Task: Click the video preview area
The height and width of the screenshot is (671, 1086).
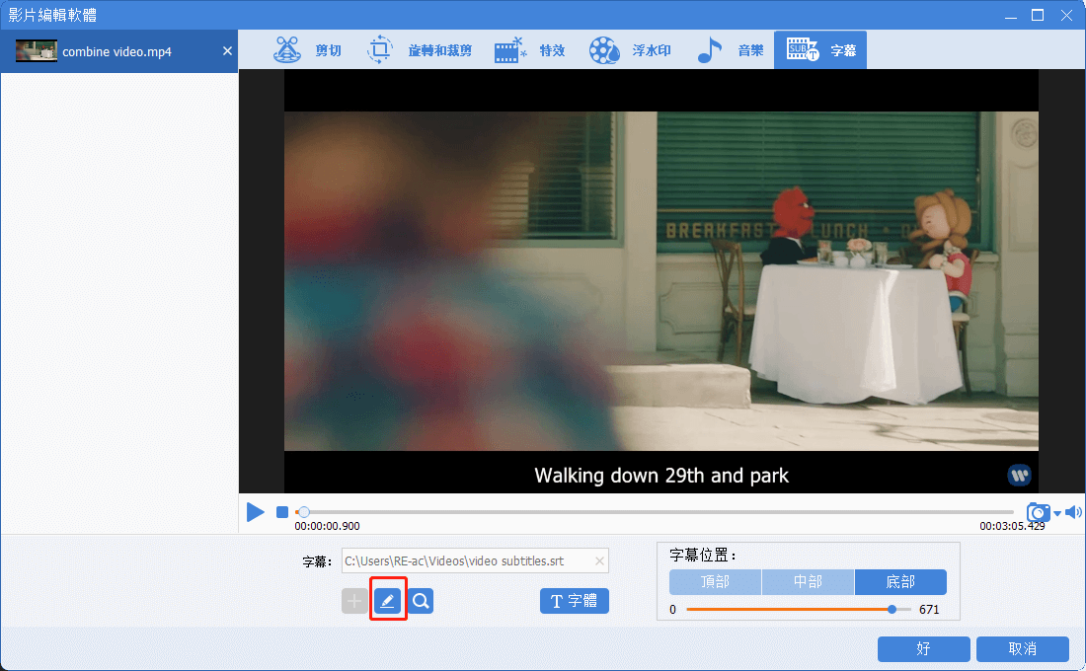Action: pos(661,281)
